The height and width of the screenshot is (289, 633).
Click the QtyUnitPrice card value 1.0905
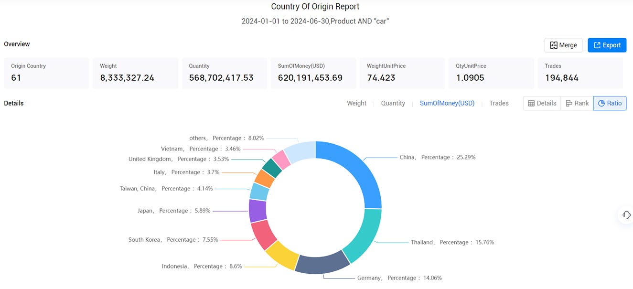[x=470, y=78]
